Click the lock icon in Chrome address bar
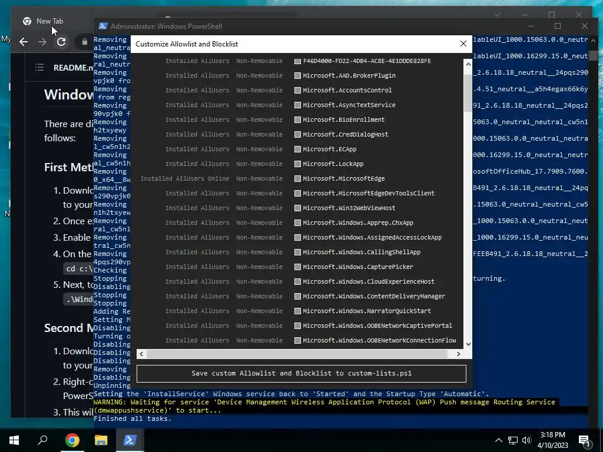Screen dimensions: 603x452 coord(85,42)
